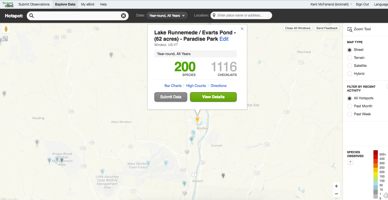388x200 pixels.
Task: Clear the hotspot search with the X icon
Action: 123,15
